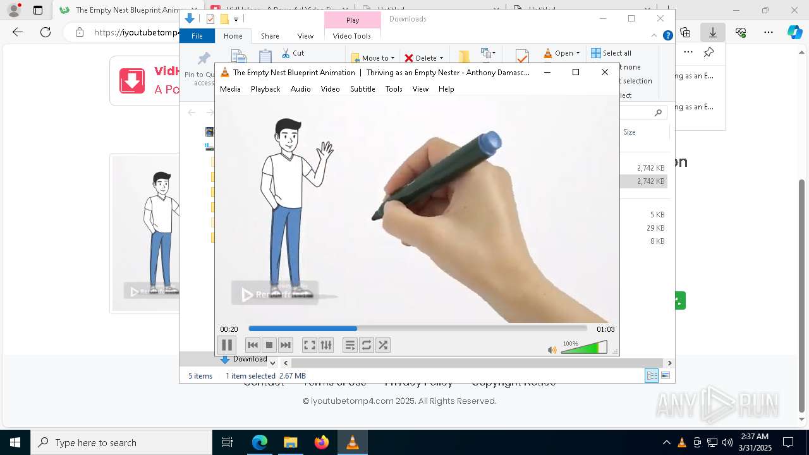This screenshot has width=809, height=455.
Task: Open Edge Copilot icon
Action: coord(794,32)
